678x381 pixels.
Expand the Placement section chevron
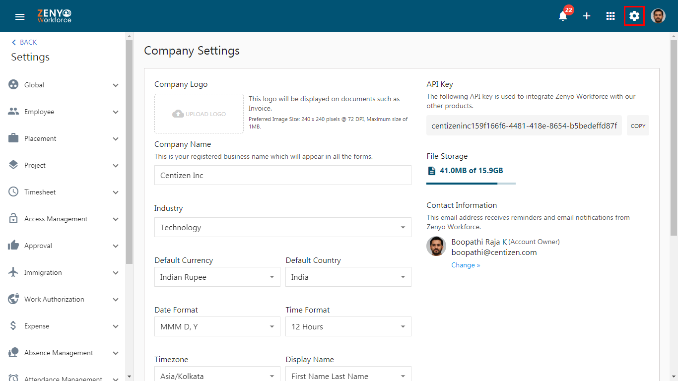click(x=116, y=139)
